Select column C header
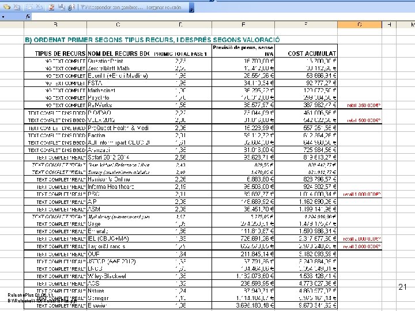The image size is (415, 311). point(118,25)
